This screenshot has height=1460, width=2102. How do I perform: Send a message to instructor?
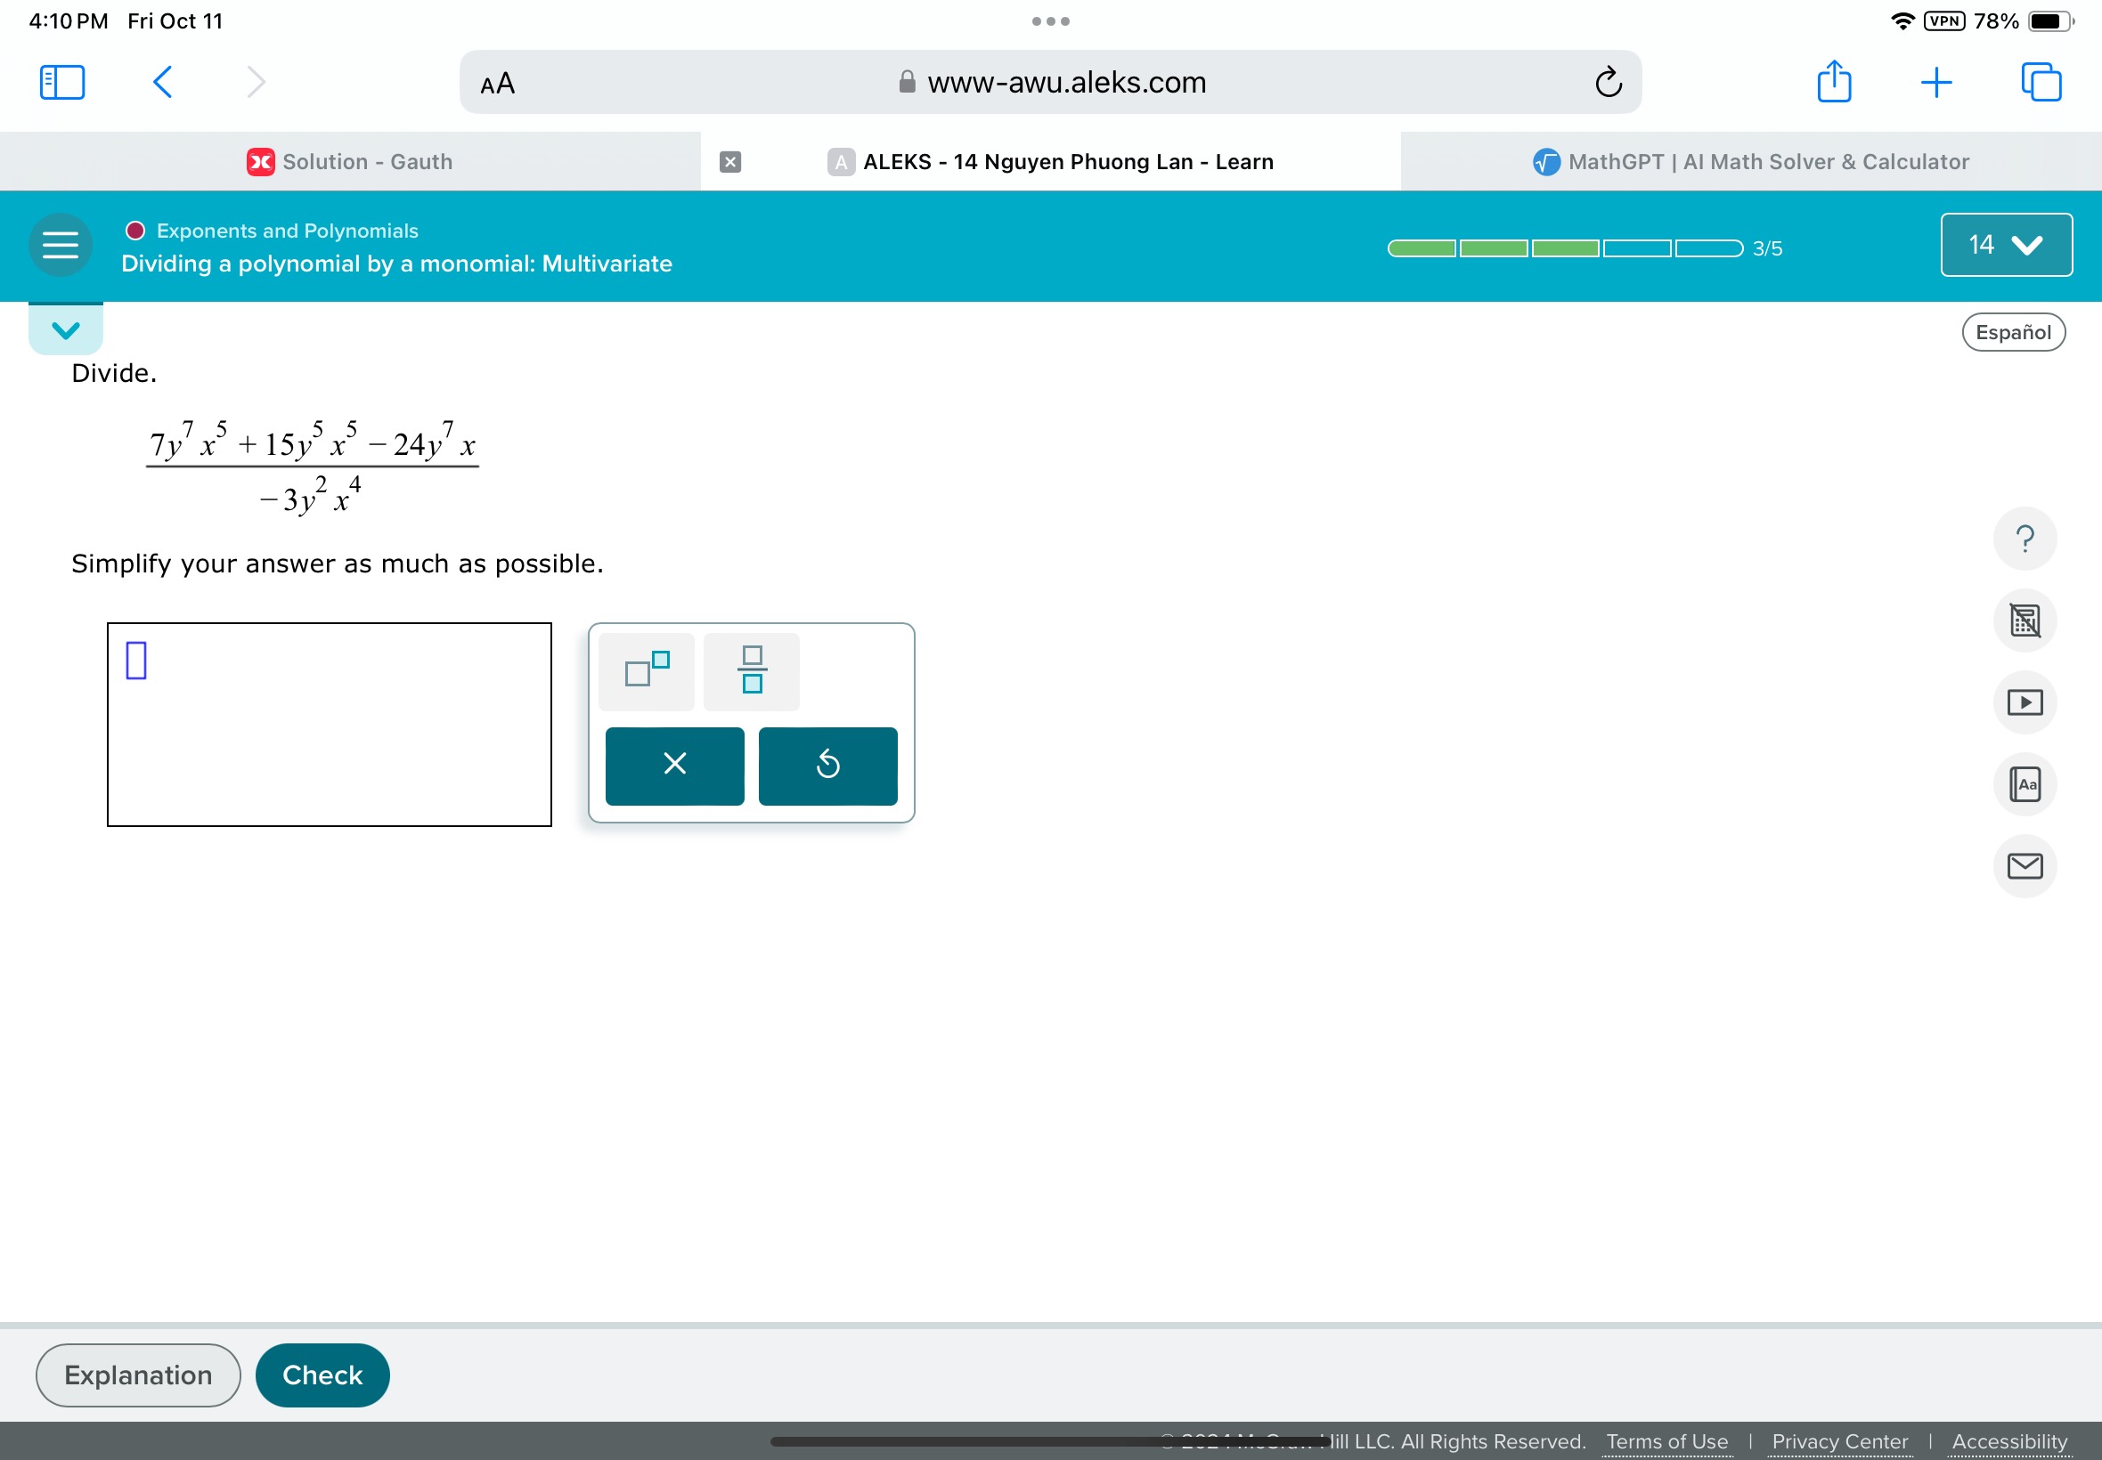point(2025,866)
